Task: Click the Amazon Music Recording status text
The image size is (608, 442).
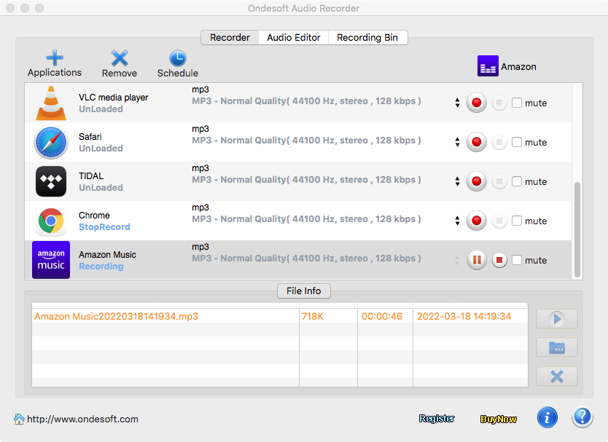Action: (x=101, y=266)
